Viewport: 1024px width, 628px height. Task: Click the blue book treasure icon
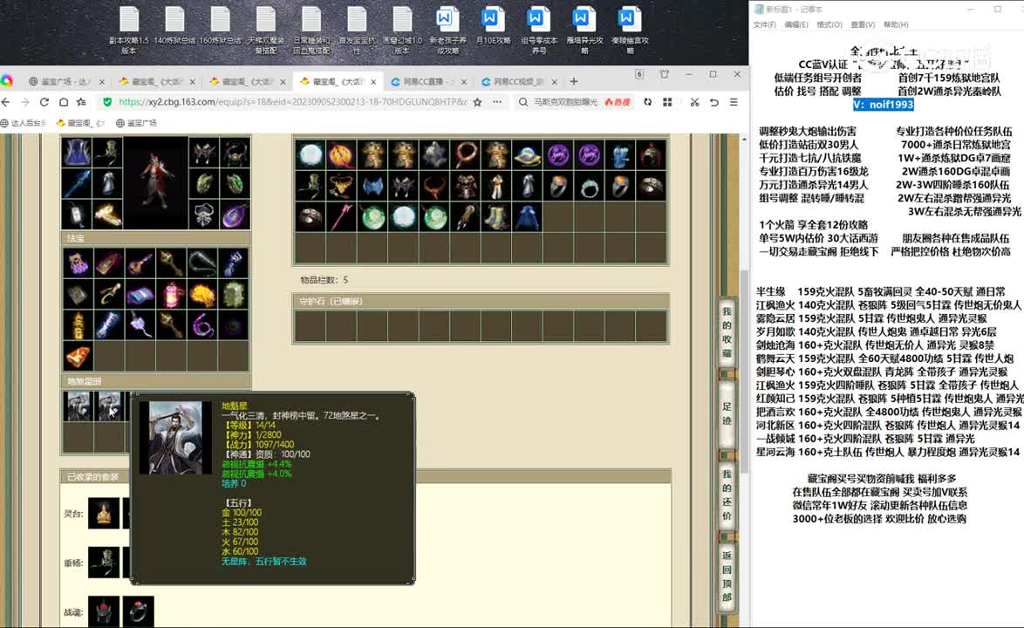(140, 295)
